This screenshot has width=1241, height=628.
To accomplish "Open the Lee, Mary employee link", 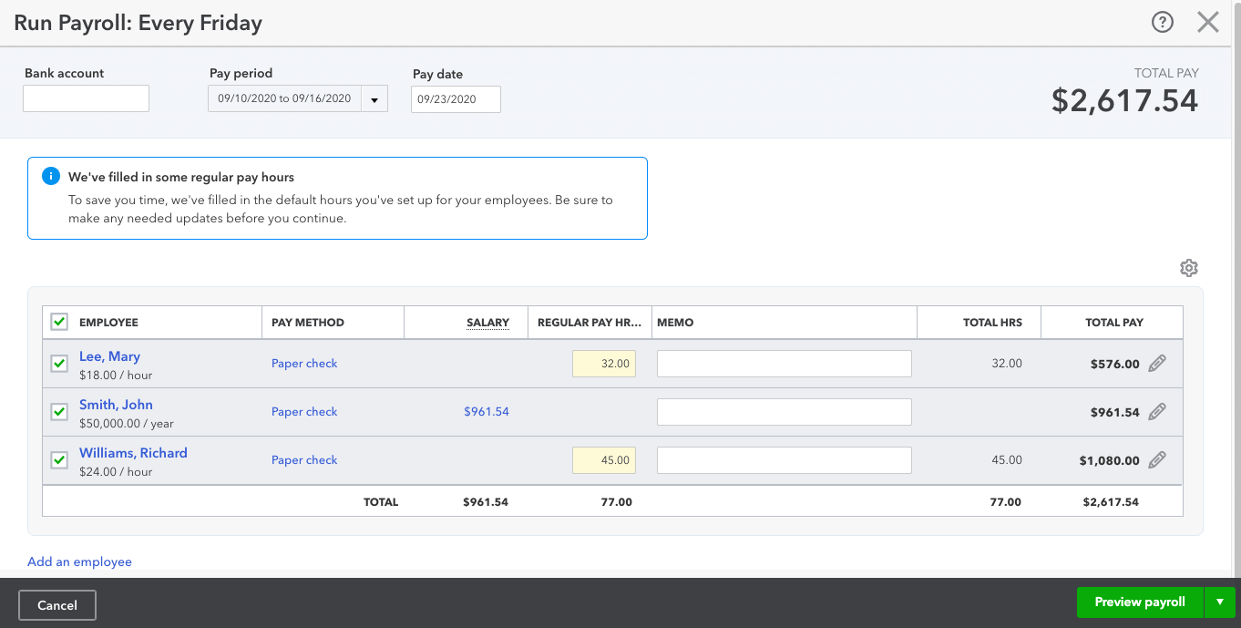I will click(109, 356).
